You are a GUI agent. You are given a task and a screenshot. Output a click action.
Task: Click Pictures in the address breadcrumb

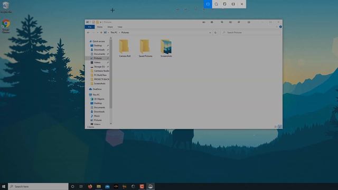(x=125, y=33)
